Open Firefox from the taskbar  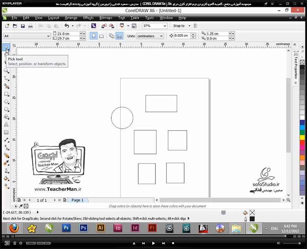[x=14, y=228]
